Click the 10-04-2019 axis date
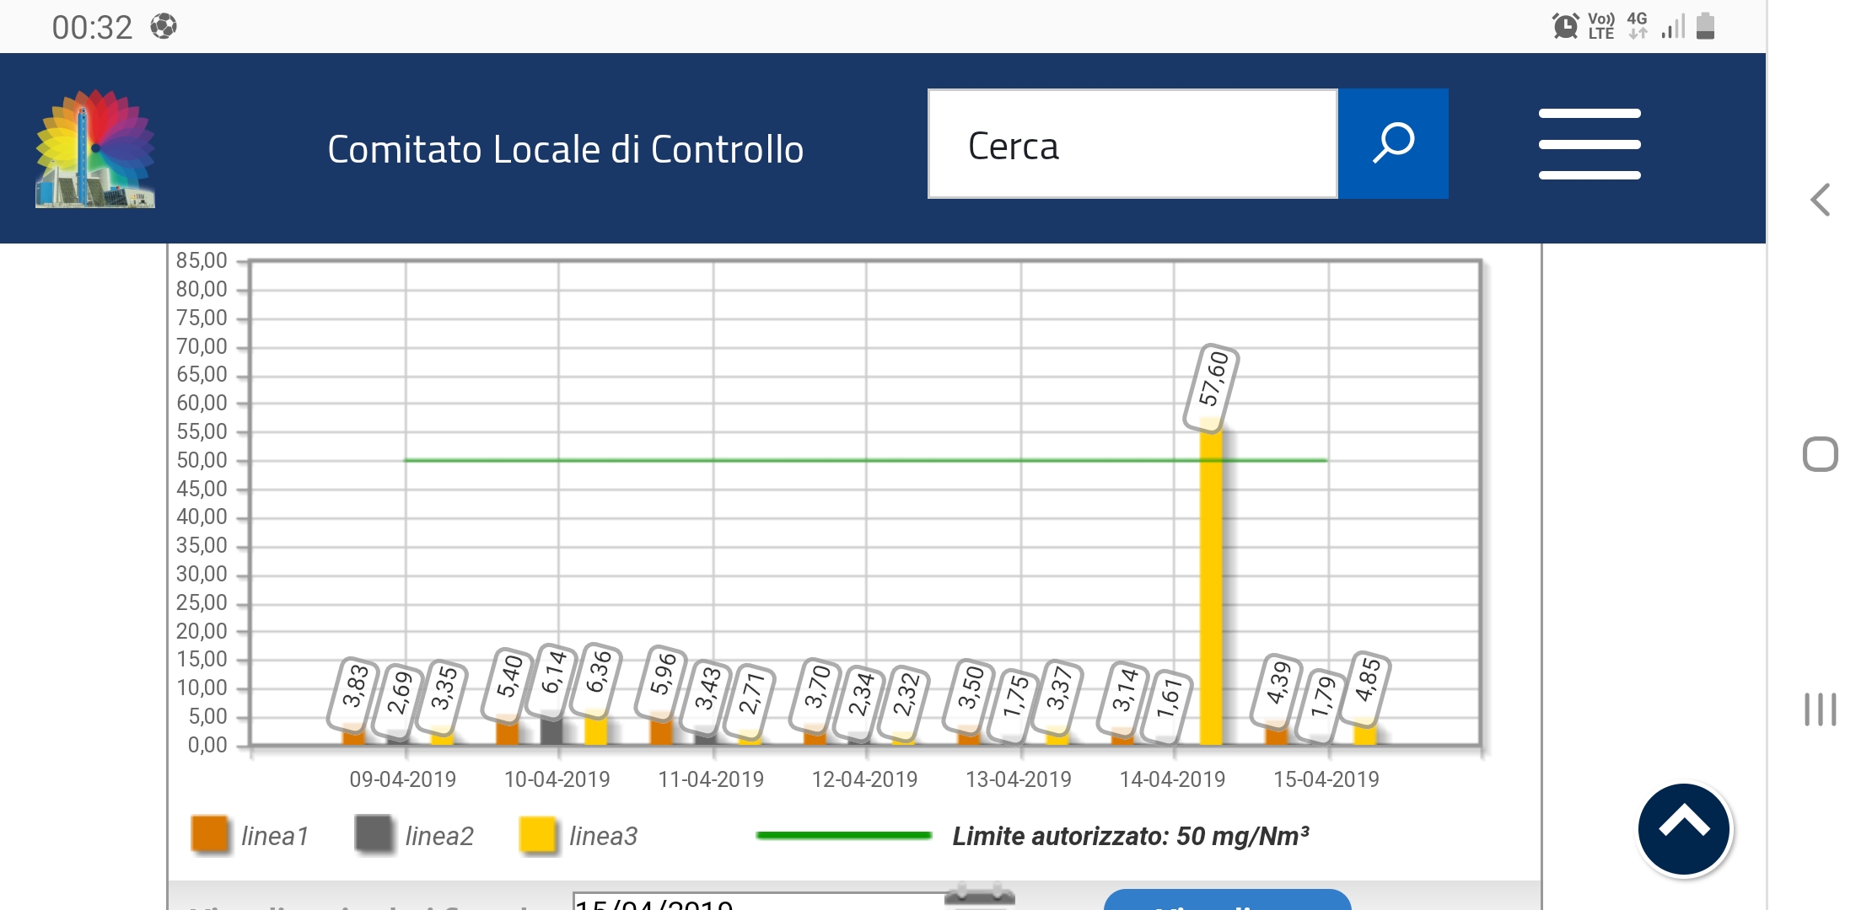Image resolution: width=1872 pixels, height=910 pixels. [557, 779]
